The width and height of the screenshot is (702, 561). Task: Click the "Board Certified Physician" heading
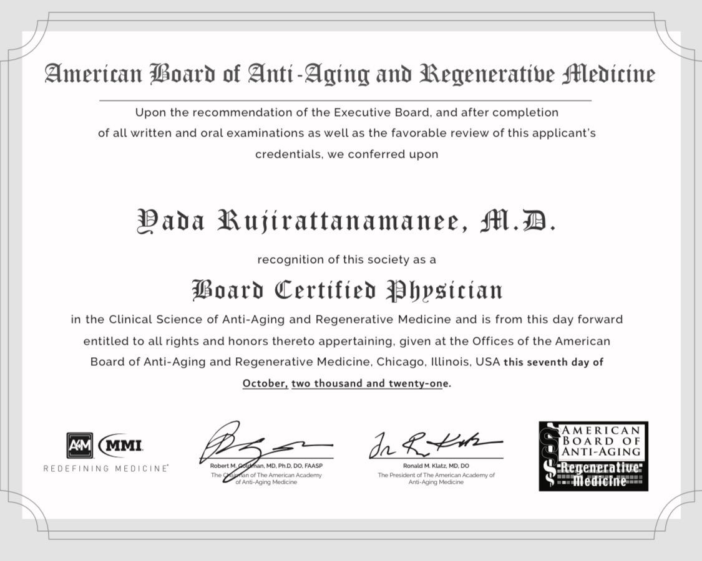point(347,290)
